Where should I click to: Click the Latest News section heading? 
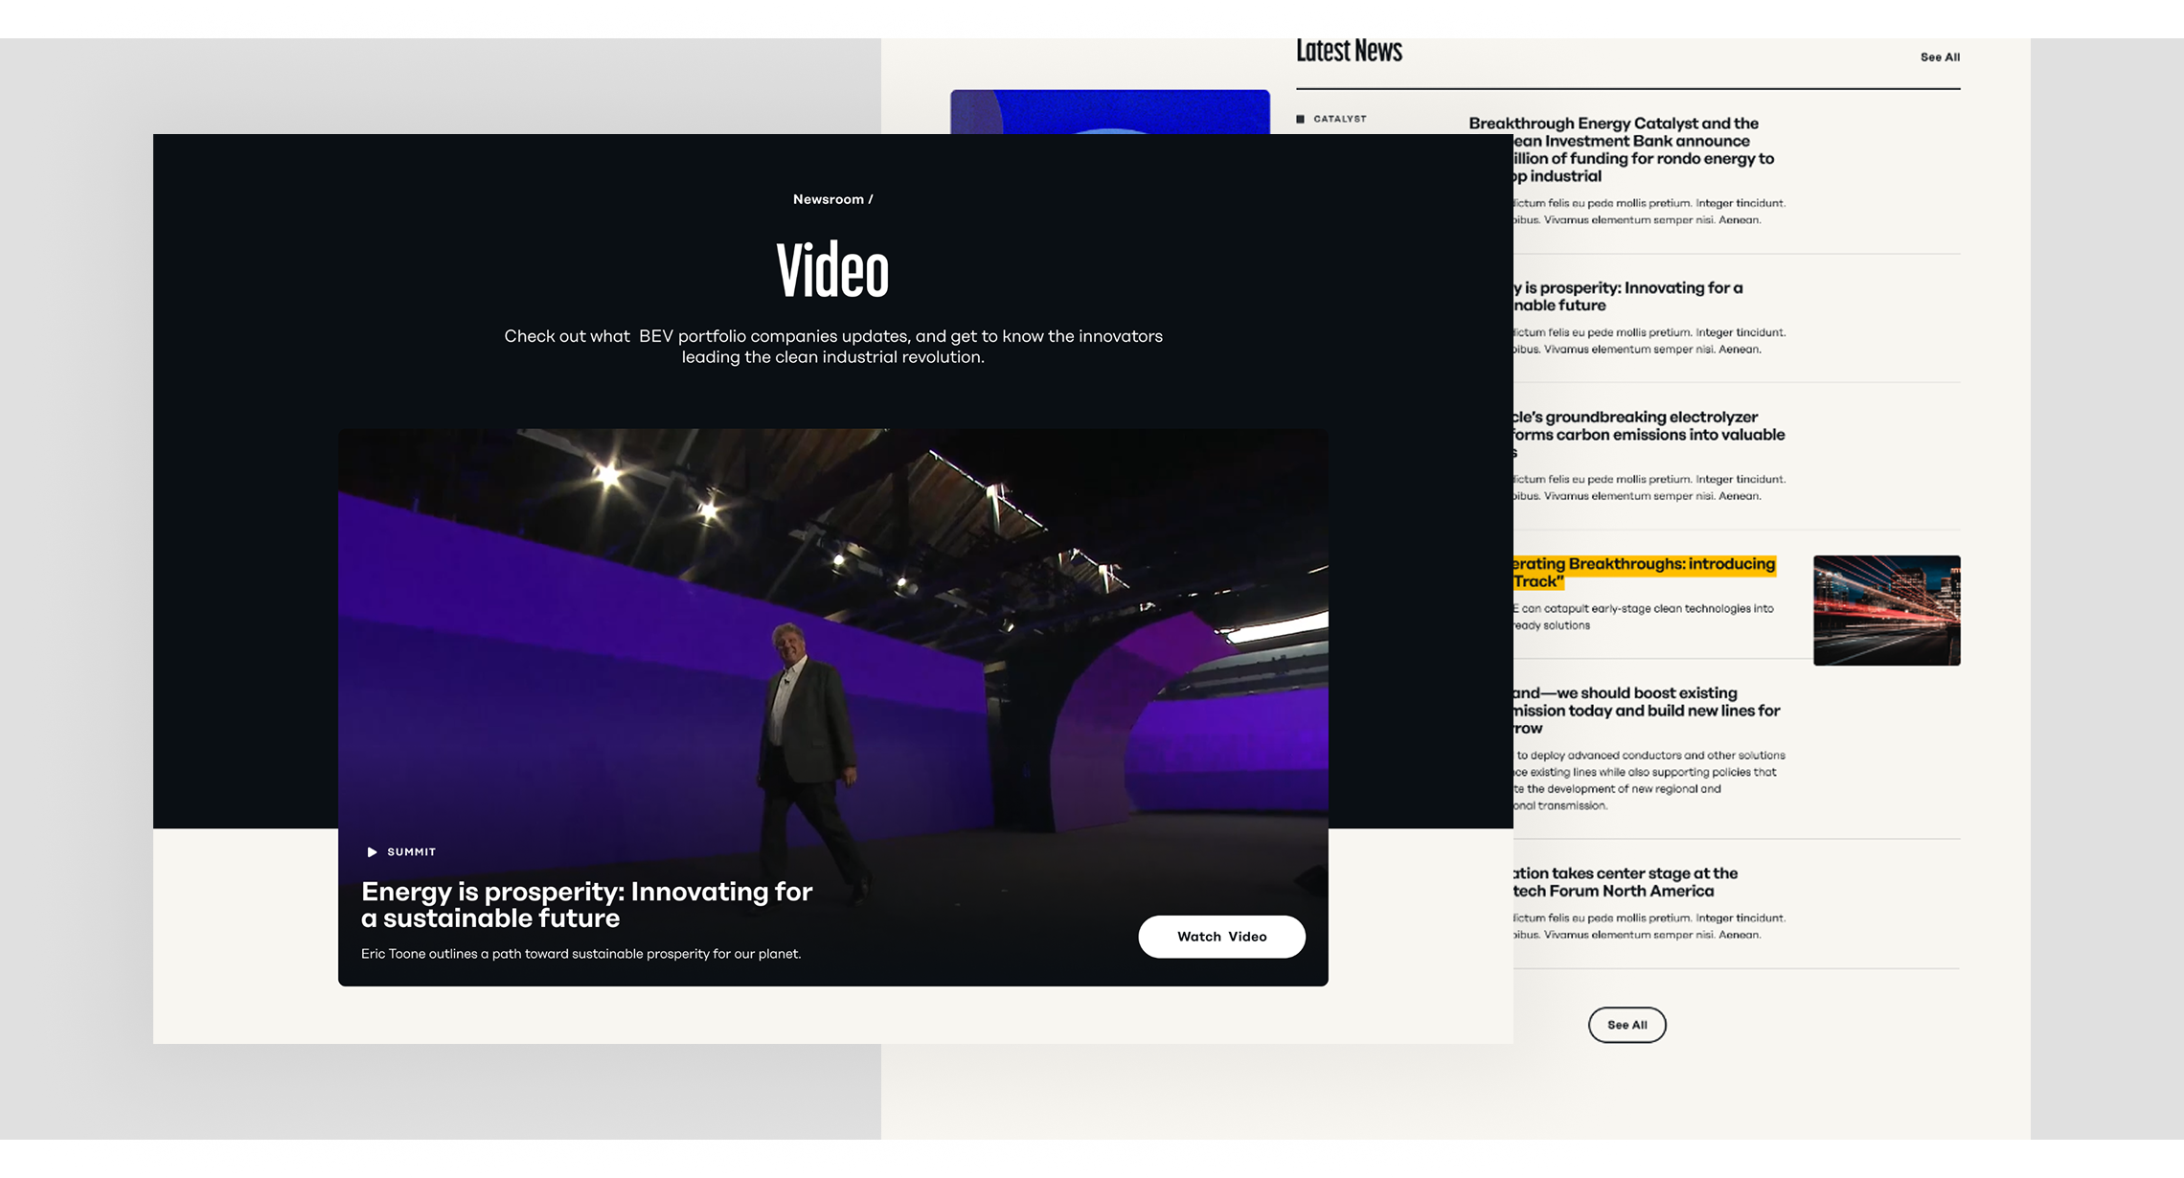[x=1349, y=52]
